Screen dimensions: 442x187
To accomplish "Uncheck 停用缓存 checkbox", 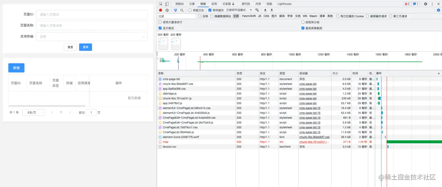I will (210, 10).
